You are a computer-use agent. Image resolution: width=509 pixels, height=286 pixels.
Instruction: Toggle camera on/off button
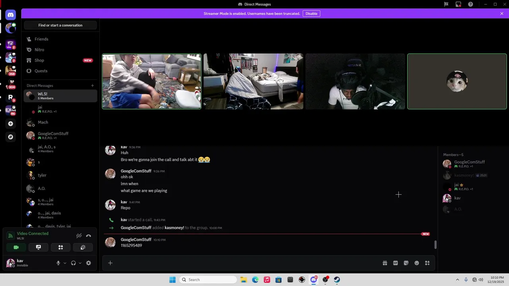point(16,247)
